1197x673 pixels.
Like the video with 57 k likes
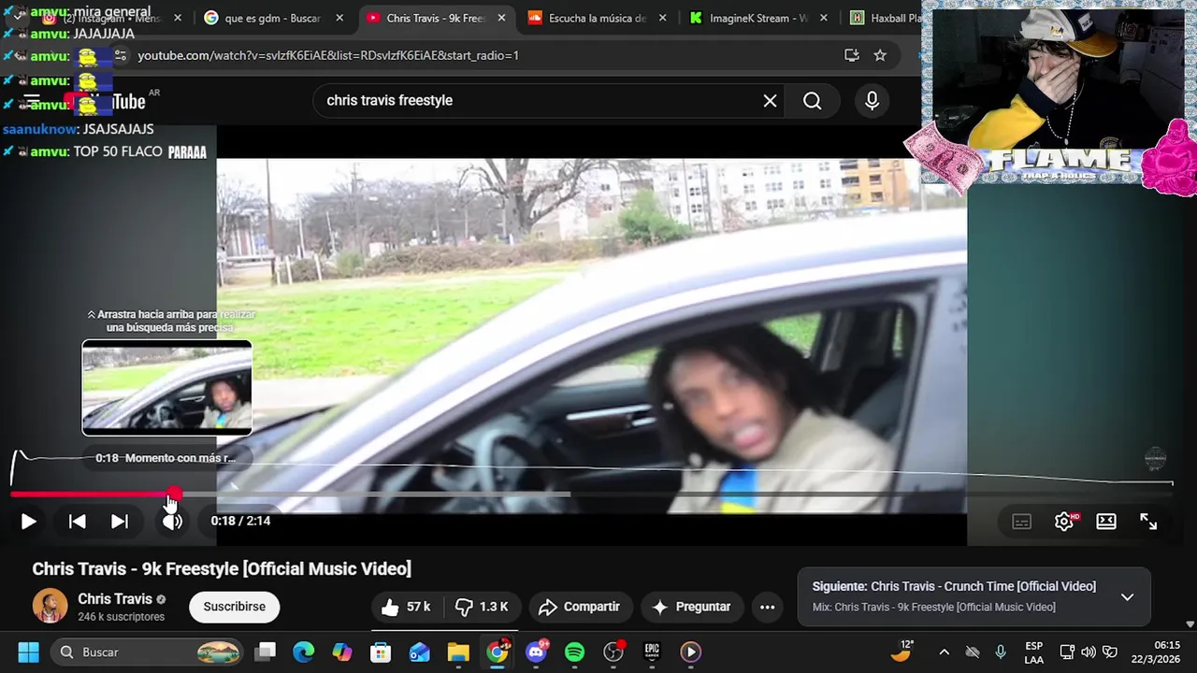pyautogui.click(x=407, y=607)
